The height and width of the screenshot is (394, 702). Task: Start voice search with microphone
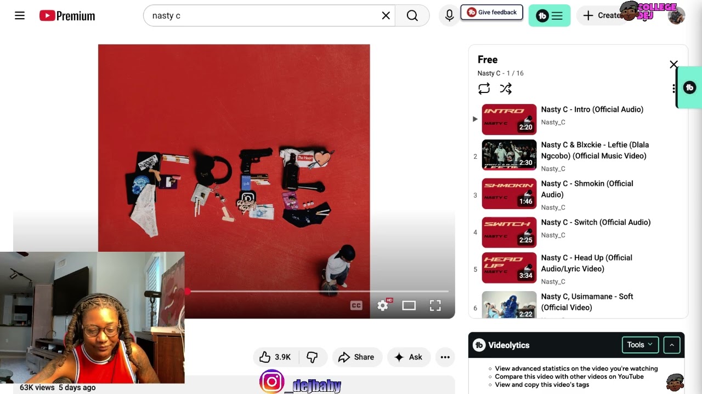tap(449, 16)
